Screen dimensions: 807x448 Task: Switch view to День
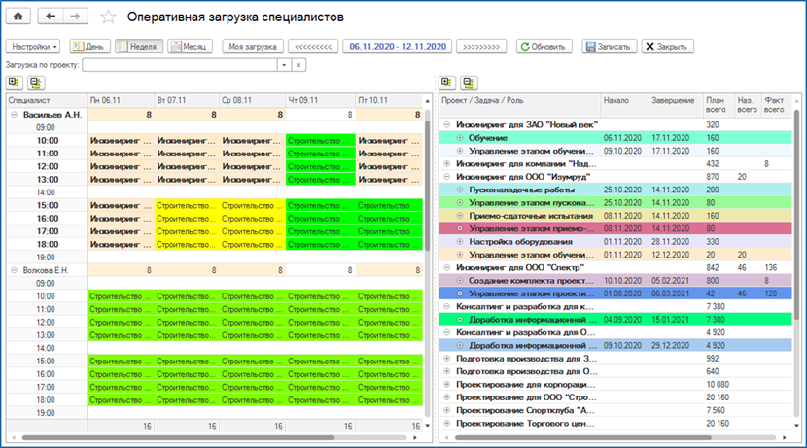(x=89, y=47)
